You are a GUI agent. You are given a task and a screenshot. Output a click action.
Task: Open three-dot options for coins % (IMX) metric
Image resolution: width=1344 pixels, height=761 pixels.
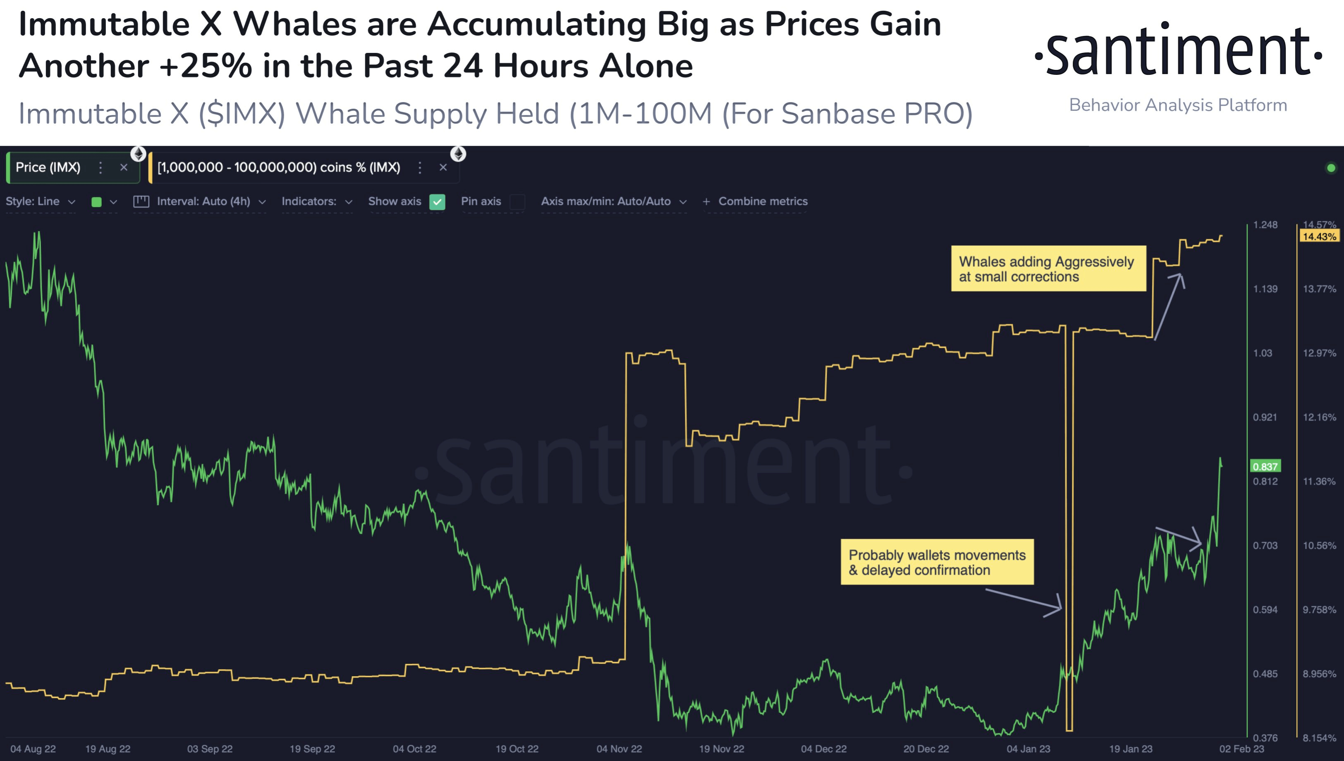(x=420, y=167)
